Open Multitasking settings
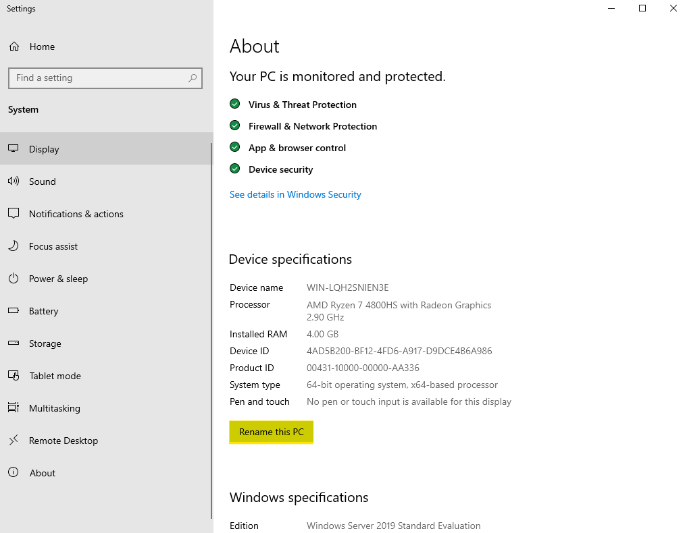The image size is (685, 533). (105, 408)
